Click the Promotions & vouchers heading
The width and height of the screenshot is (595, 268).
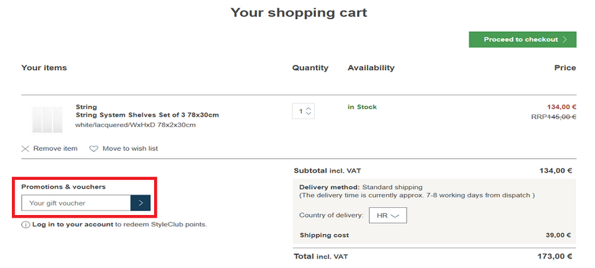tap(63, 187)
